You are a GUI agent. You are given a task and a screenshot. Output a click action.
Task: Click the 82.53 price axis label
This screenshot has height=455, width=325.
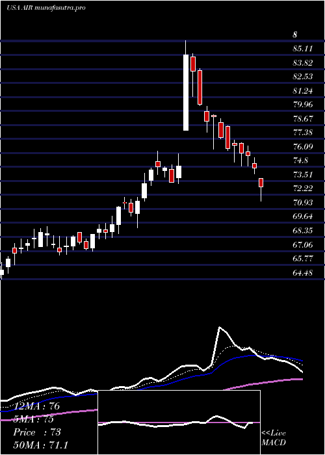303,77
